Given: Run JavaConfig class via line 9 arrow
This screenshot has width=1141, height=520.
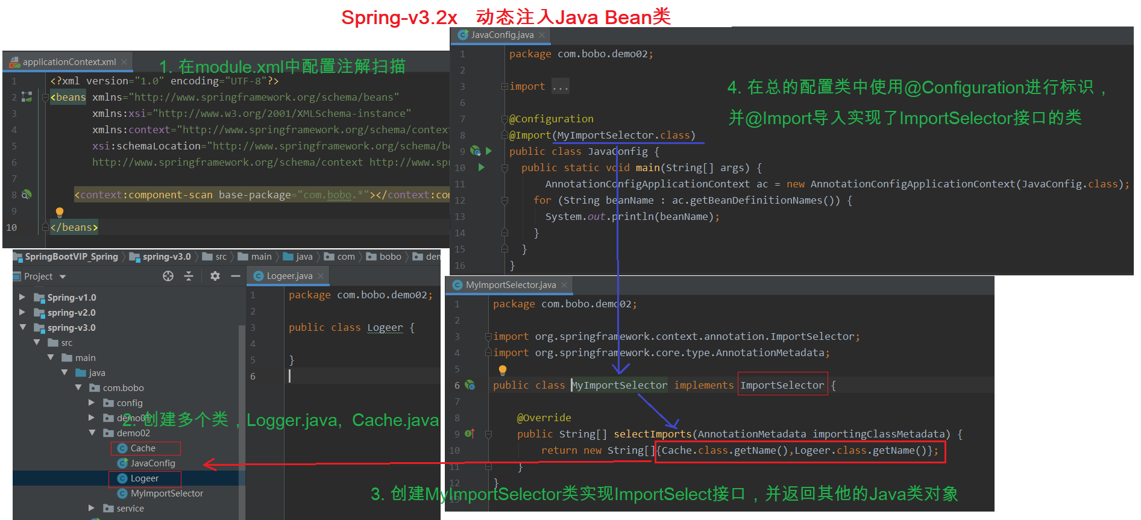Looking at the screenshot, I should click(x=489, y=151).
